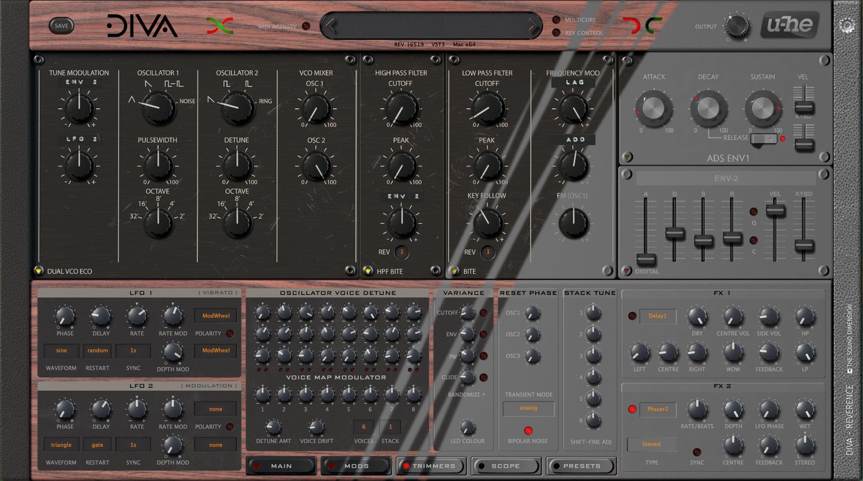Screen dimensions: 863x481
Task: Click the preset name display
Action: click(x=431, y=26)
